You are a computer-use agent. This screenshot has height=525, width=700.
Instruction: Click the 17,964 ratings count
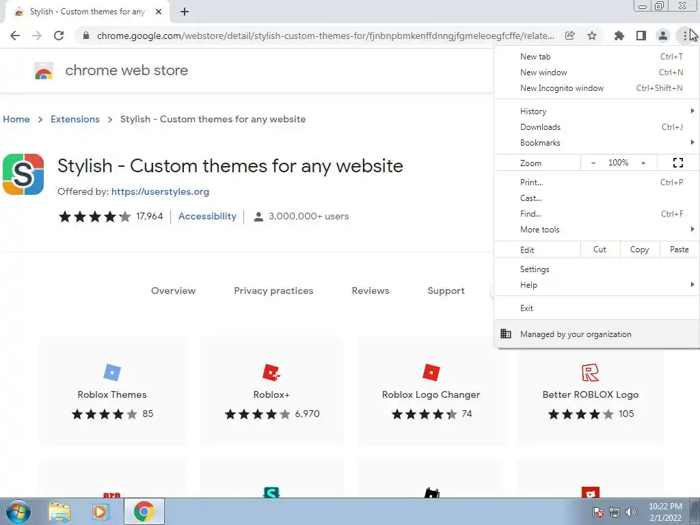coord(150,216)
